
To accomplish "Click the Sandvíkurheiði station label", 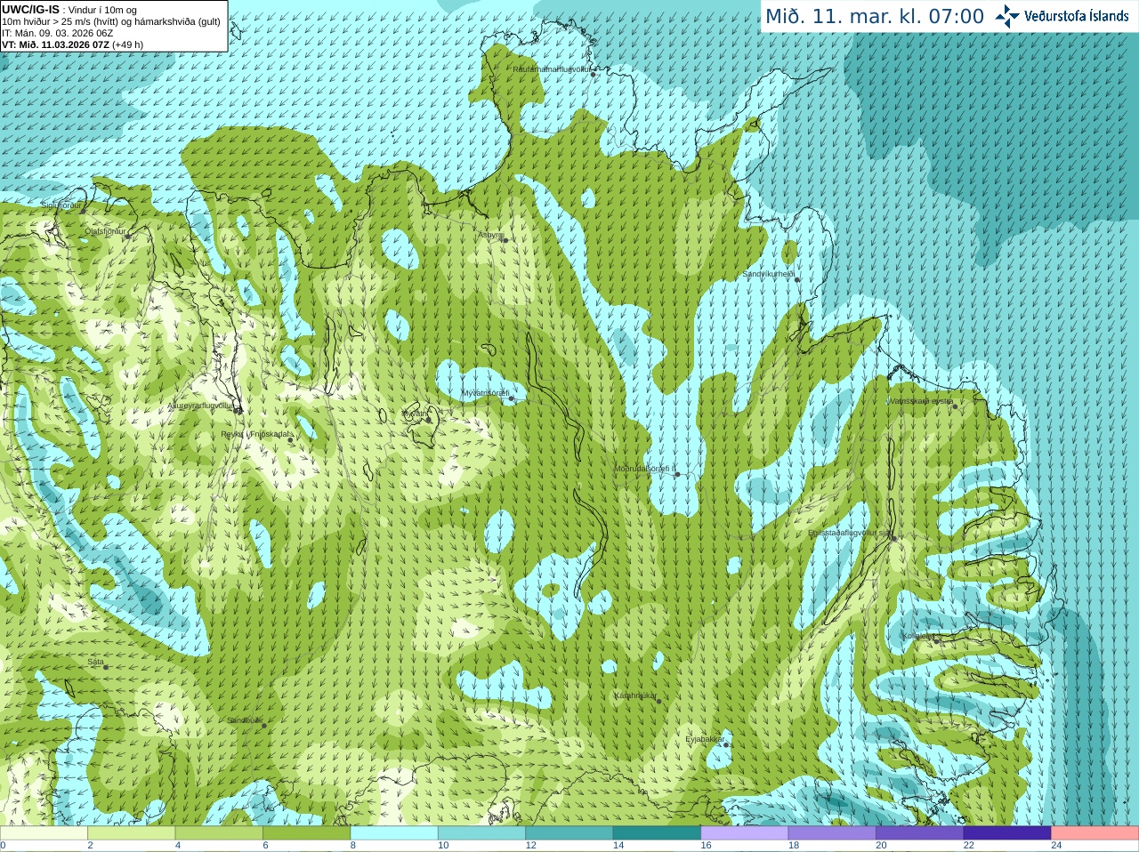I will click(x=769, y=274).
